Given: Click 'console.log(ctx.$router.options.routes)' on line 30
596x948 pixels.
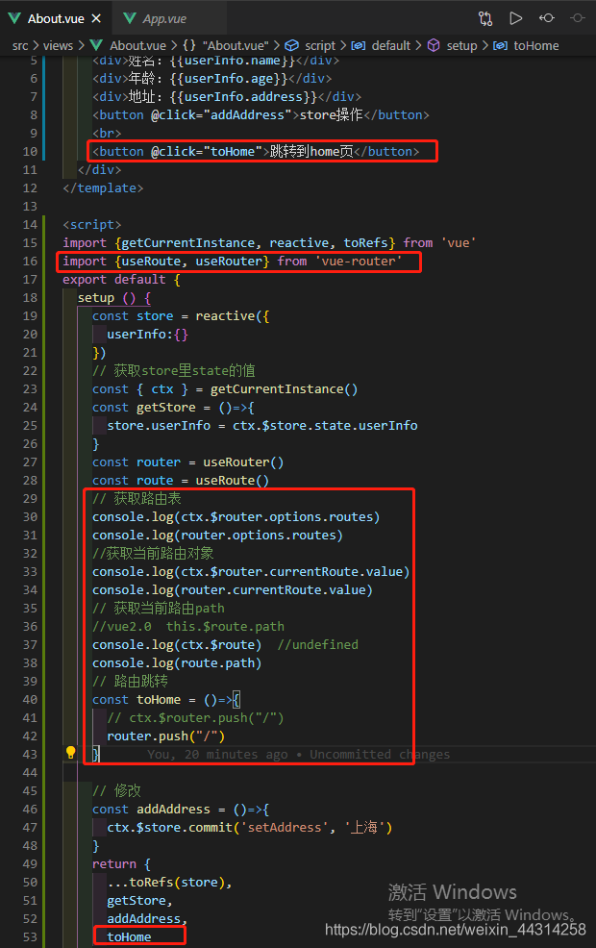Looking at the screenshot, I should click(x=236, y=517).
